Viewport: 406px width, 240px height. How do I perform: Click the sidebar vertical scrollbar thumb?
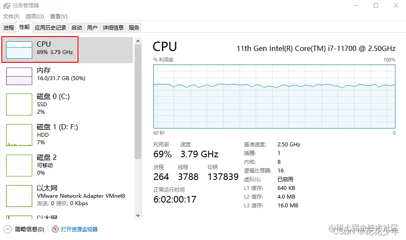click(138, 101)
